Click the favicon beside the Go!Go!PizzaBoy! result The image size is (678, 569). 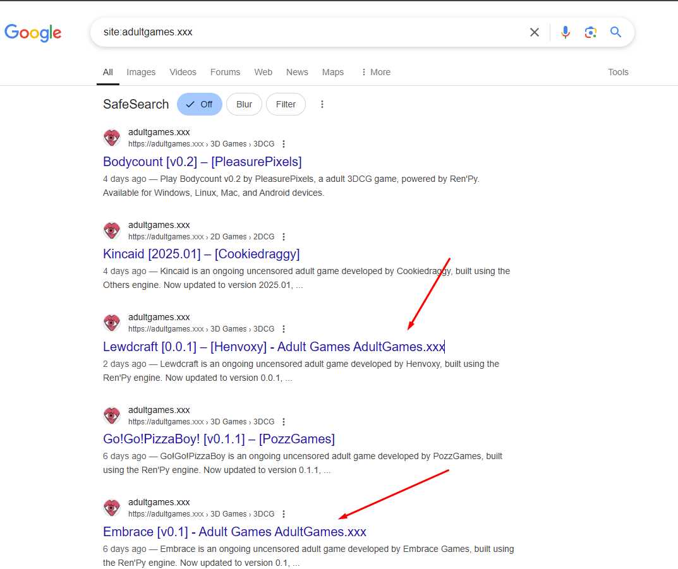(x=112, y=415)
